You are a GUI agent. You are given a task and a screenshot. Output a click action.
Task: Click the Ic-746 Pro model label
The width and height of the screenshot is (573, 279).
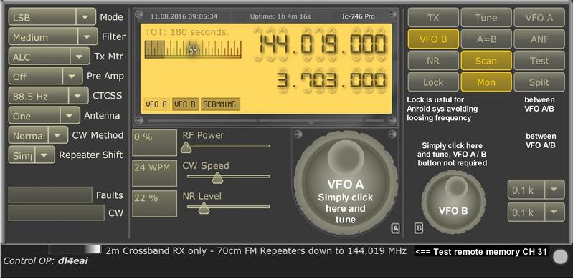click(358, 16)
